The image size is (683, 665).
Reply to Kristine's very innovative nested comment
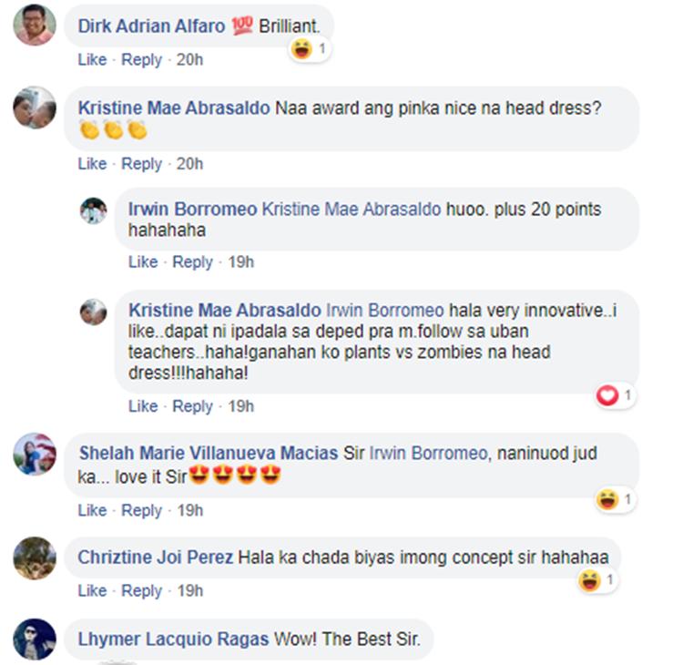pyautogui.click(x=192, y=406)
